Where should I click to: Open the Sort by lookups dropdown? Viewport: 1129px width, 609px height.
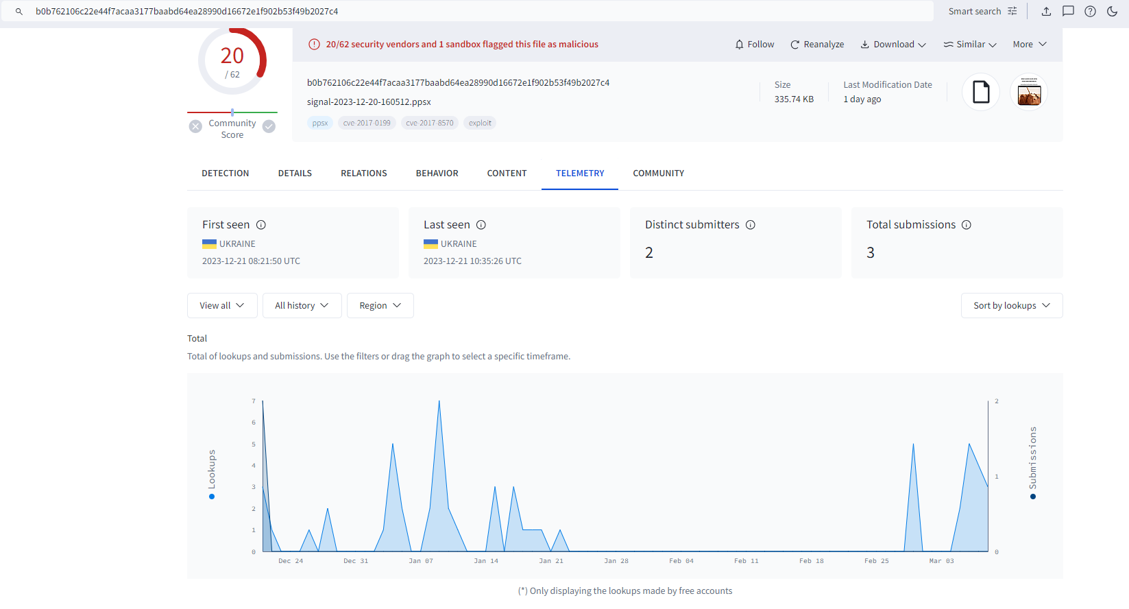(1012, 306)
